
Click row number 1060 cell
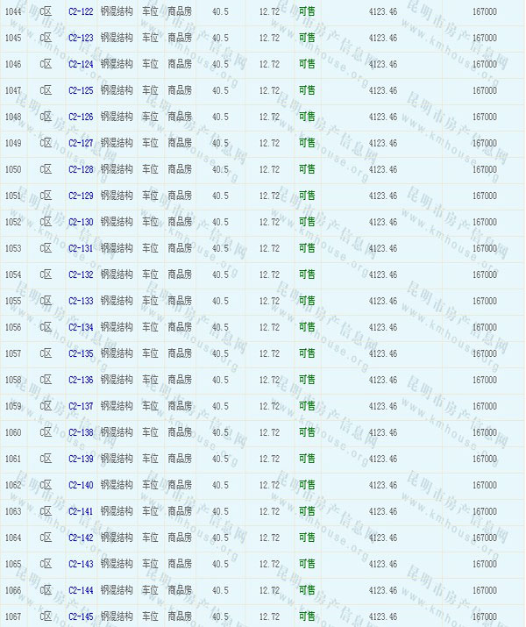point(13,433)
